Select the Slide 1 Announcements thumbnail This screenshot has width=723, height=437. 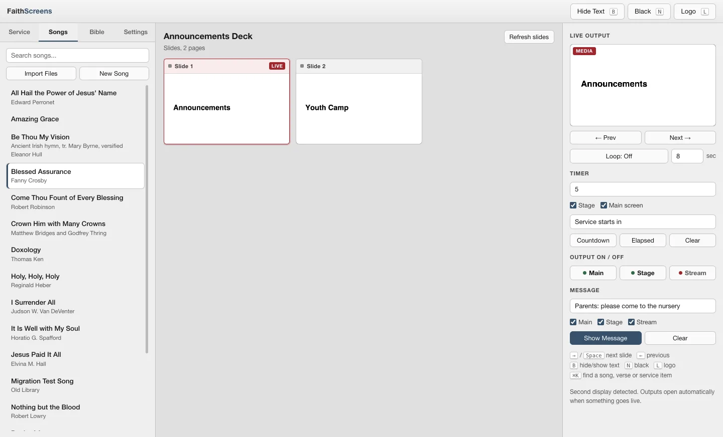click(x=227, y=102)
